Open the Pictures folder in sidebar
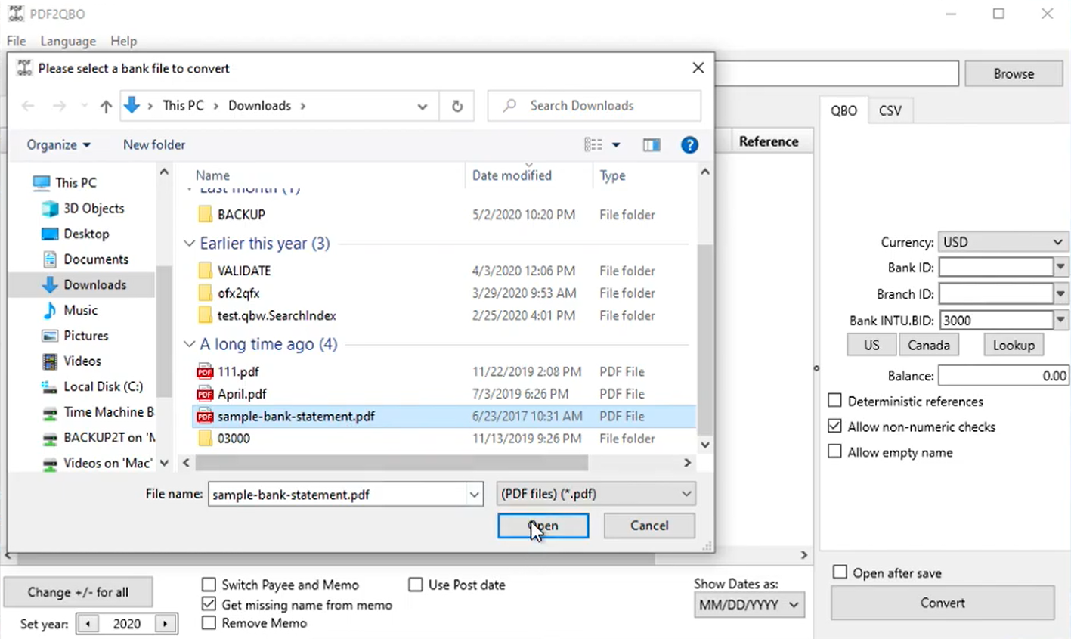Viewport: 1071px width, 639px height. (x=85, y=336)
